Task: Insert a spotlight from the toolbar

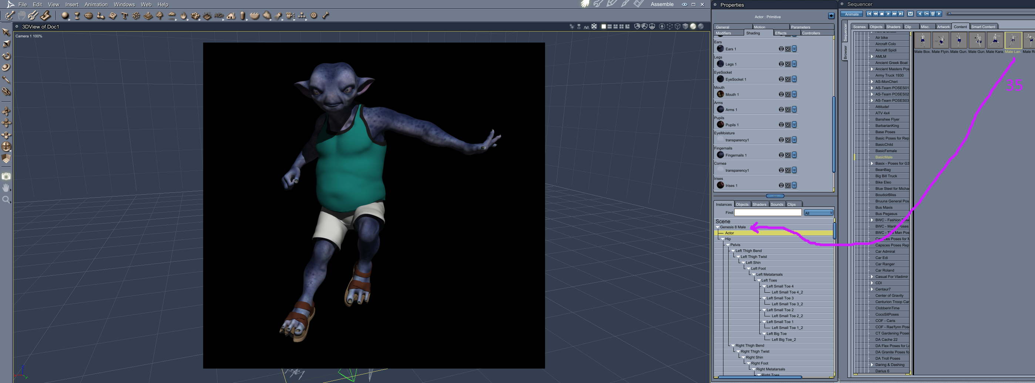Action: click(278, 16)
